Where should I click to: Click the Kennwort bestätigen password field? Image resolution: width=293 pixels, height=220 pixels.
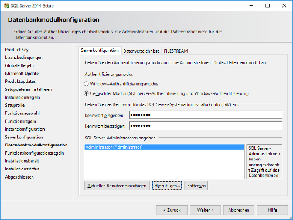point(206,125)
